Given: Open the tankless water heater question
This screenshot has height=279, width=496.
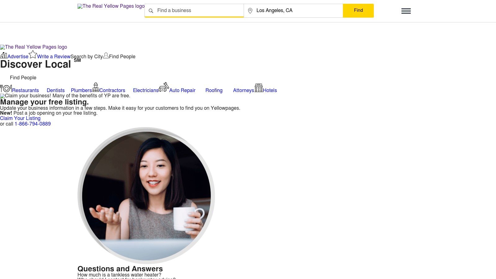Looking at the screenshot, I should pyautogui.click(x=119, y=275).
